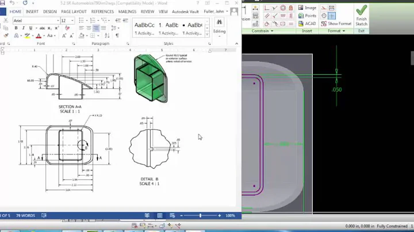The width and height of the screenshot is (414, 232).
Task: Increase paragraph indent
Action: 125,21
